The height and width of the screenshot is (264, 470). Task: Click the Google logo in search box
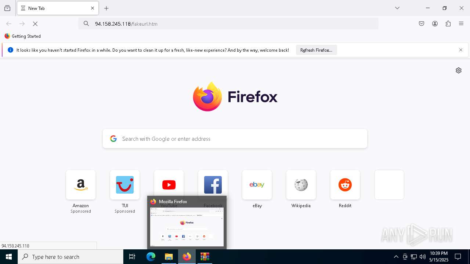pos(113,139)
